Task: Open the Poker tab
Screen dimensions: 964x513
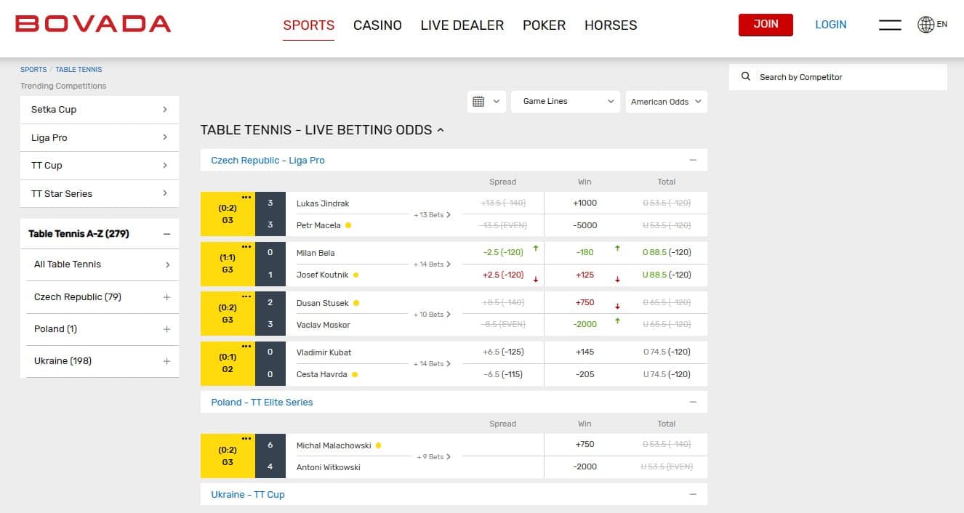Action: 544,25
